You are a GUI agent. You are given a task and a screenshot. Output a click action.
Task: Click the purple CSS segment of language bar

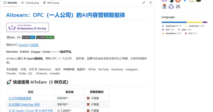[205, 22]
